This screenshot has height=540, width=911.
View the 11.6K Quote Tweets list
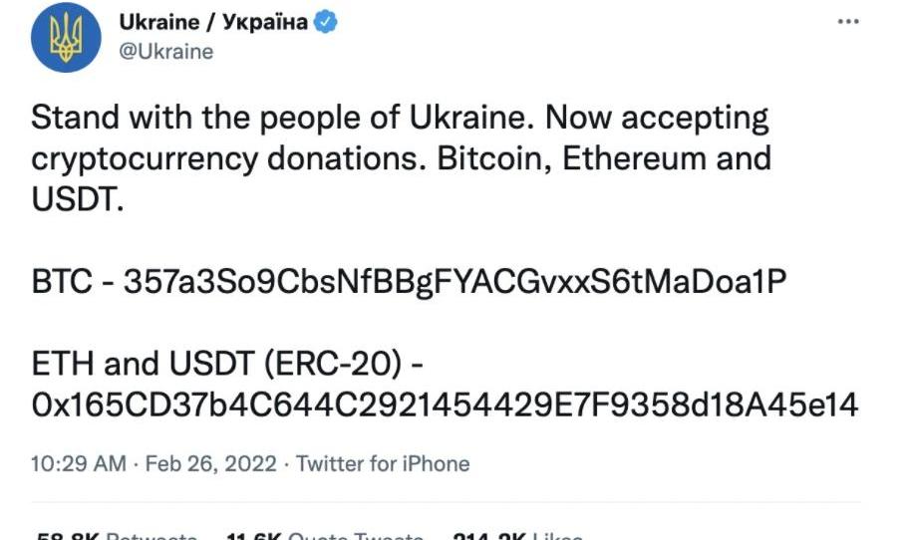[326, 535]
